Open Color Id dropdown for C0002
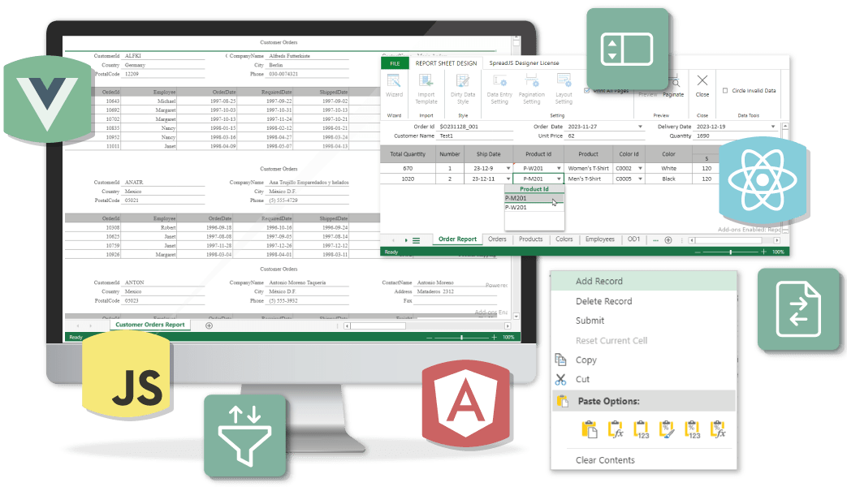The width and height of the screenshot is (847, 487). (x=640, y=169)
